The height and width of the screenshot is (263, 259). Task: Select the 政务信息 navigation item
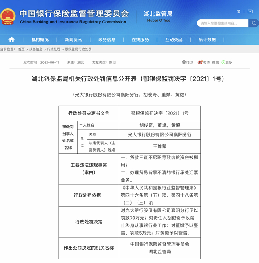tap(107, 40)
